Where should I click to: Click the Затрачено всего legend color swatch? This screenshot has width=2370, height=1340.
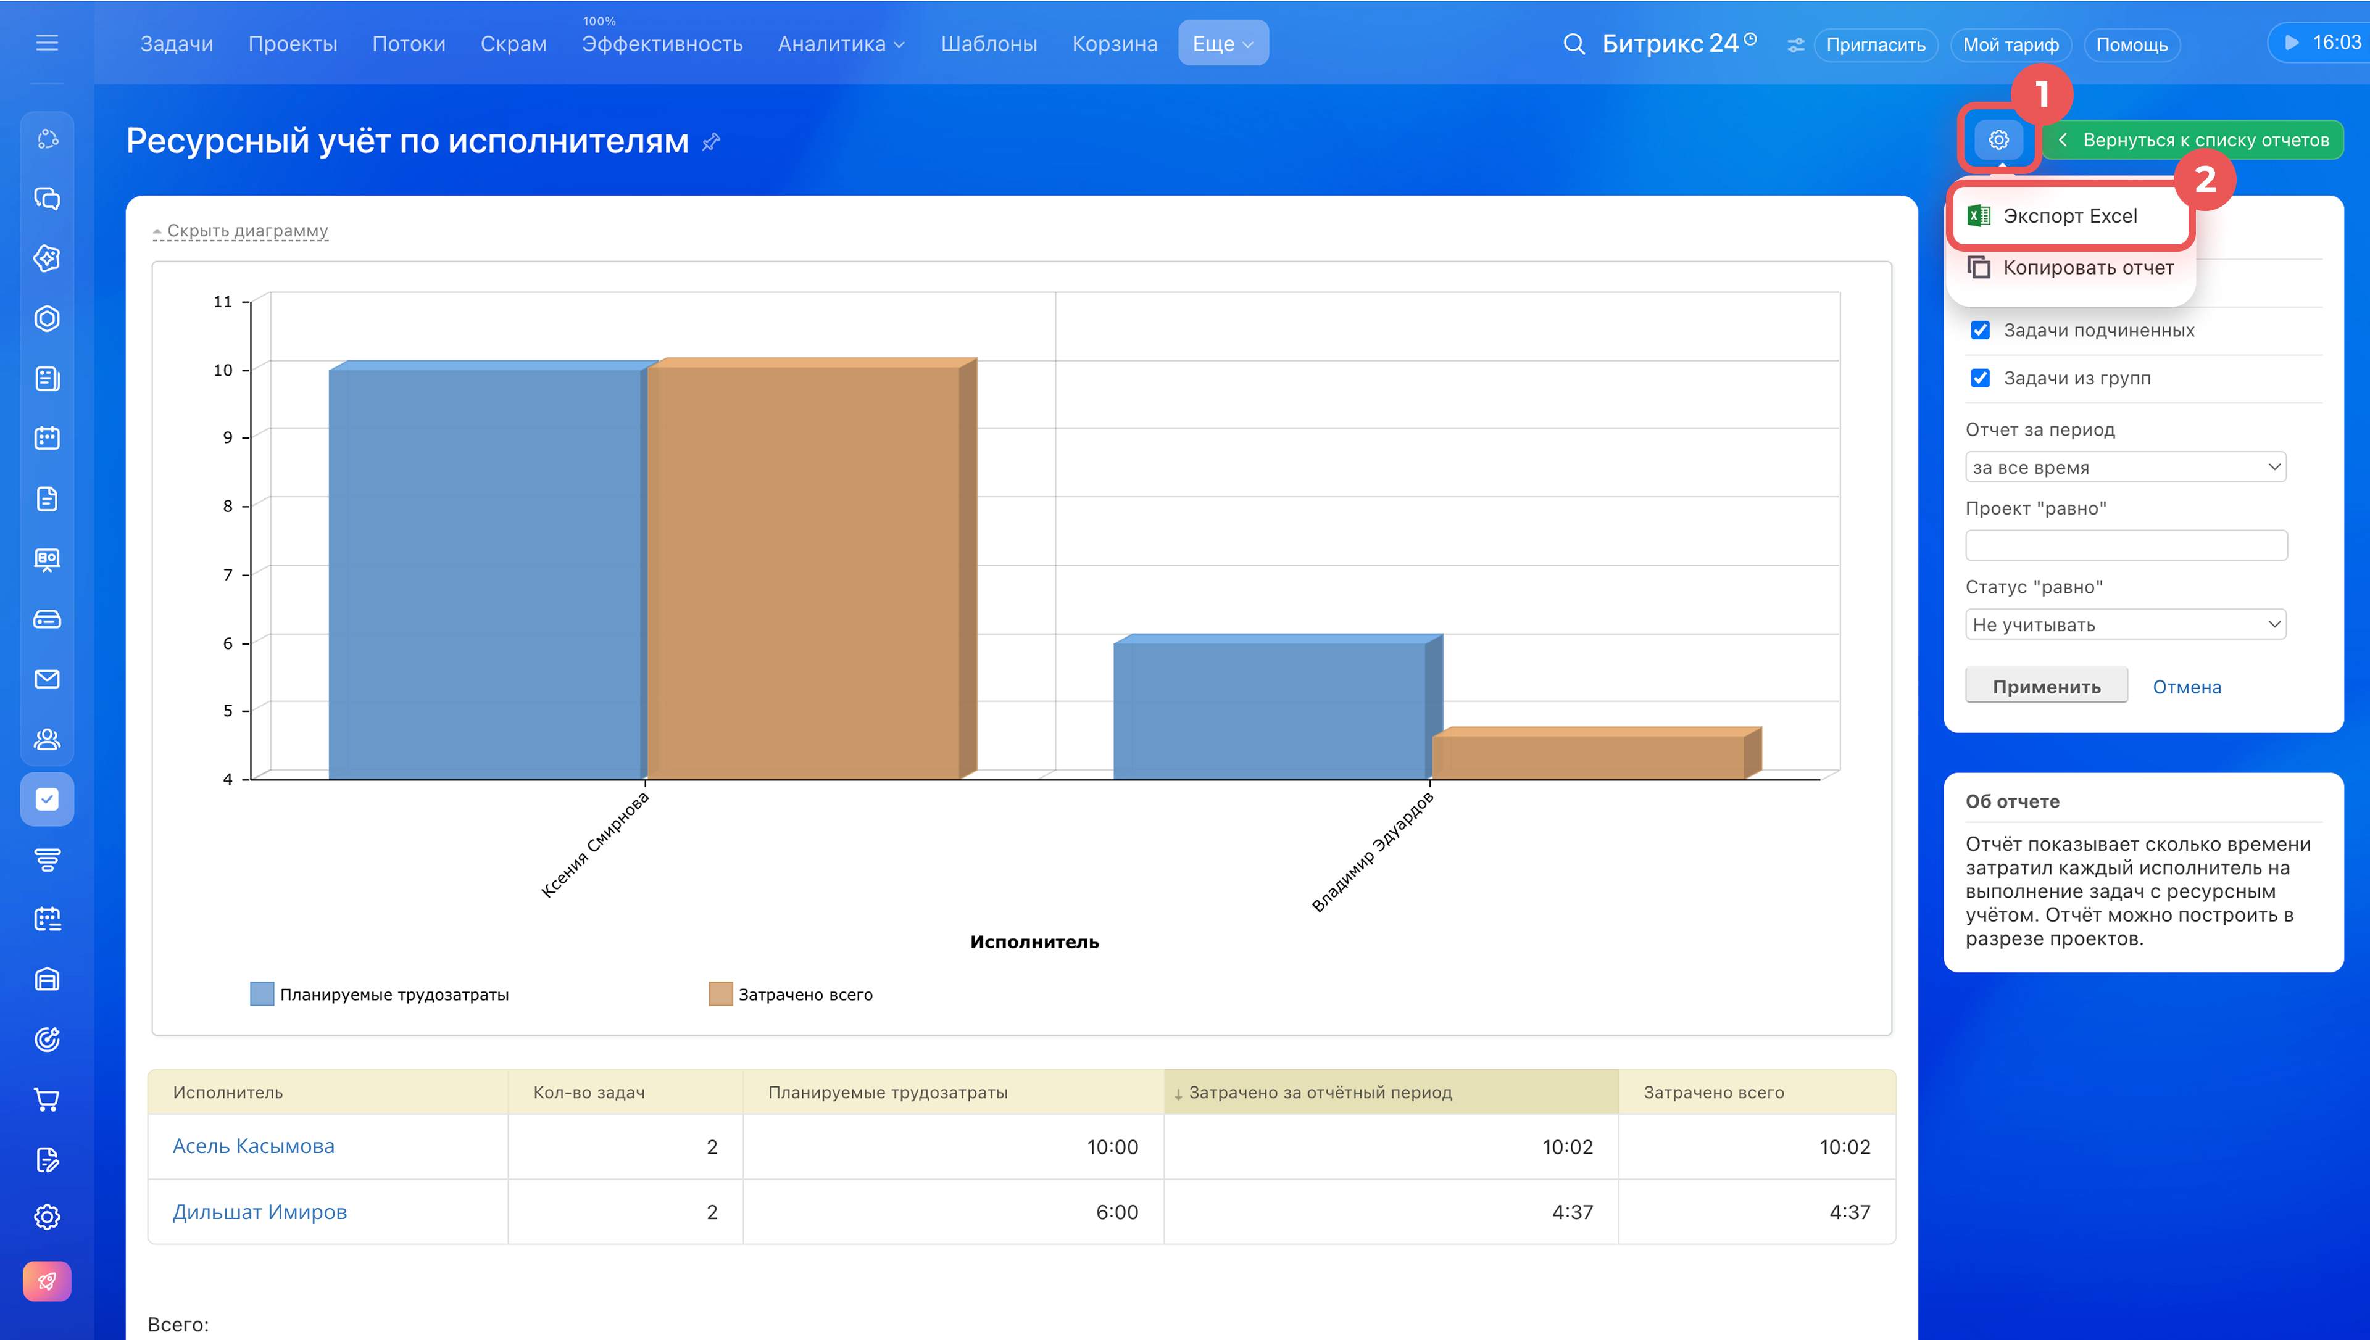(721, 994)
